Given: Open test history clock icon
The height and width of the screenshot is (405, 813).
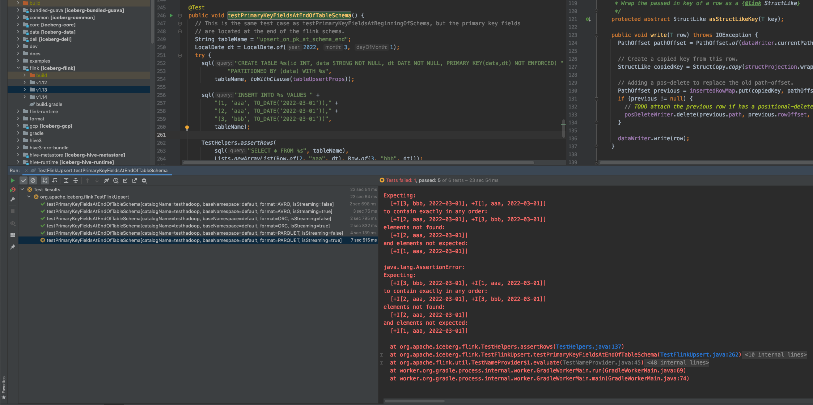Looking at the screenshot, I should [x=116, y=180].
